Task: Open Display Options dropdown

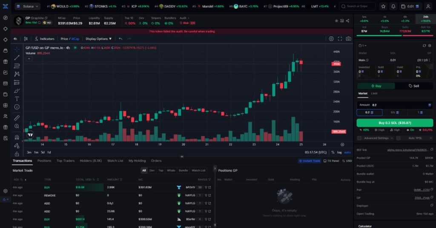Action: pyautogui.click(x=98, y=39)
